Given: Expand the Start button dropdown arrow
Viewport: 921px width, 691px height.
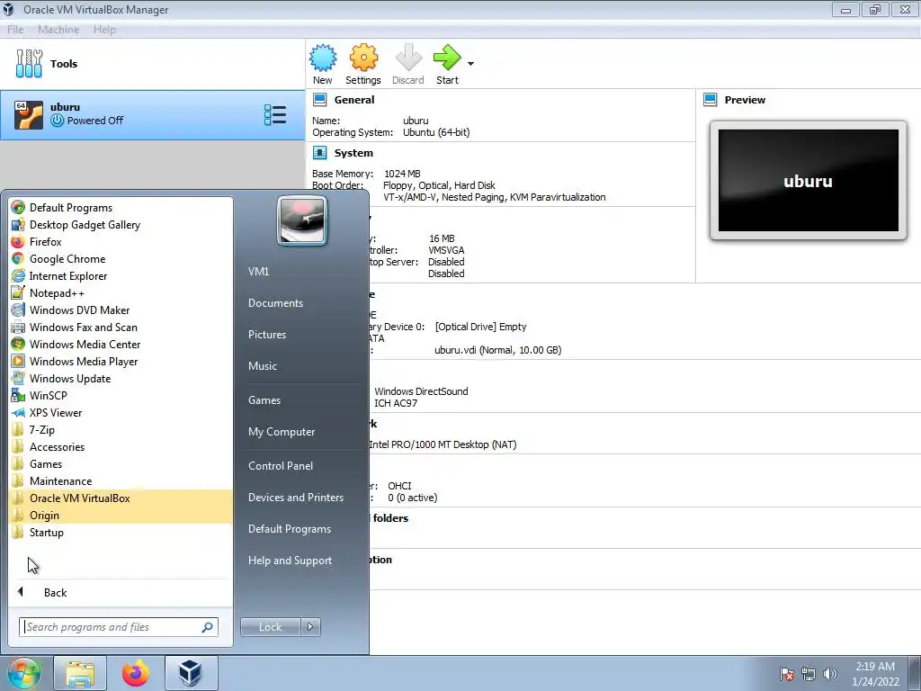Looking at the screenshot, I should click(470, 64).
